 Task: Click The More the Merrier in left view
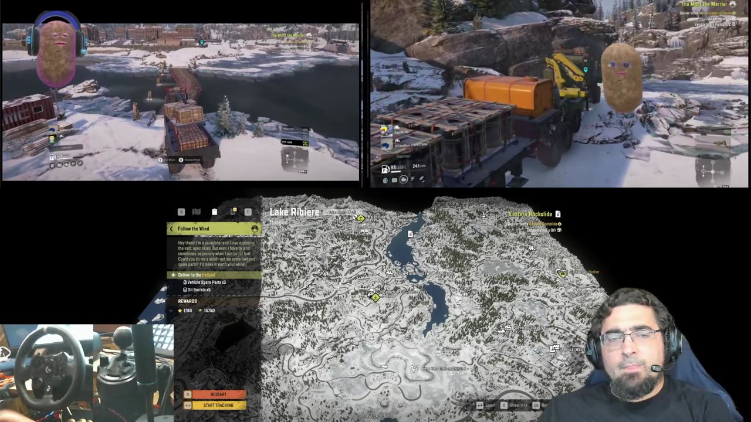click(289, 35)
